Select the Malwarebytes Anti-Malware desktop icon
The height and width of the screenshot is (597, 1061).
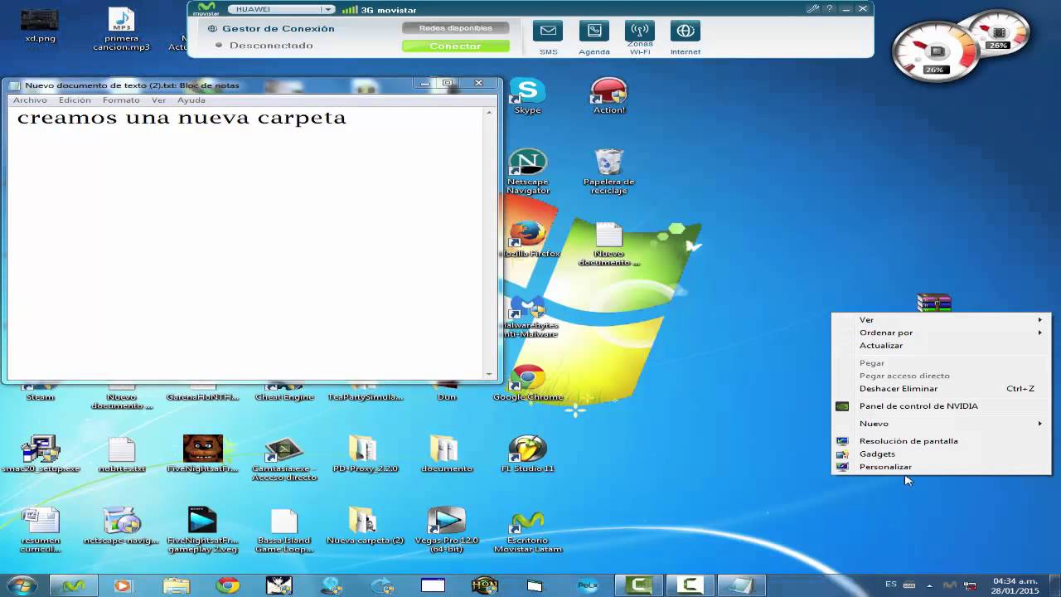[x=529, y=317]
